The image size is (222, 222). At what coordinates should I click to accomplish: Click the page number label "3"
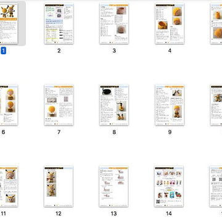coord(114,51)
